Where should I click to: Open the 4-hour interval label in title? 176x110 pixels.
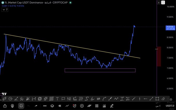[48, 3]
